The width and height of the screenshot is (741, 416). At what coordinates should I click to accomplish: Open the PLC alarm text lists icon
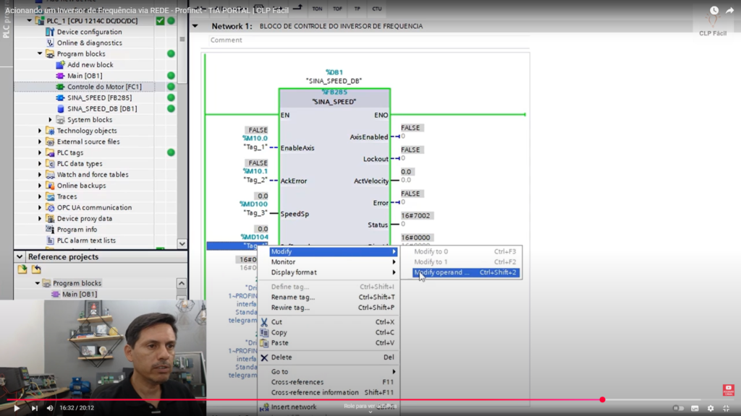pos(50,240)
